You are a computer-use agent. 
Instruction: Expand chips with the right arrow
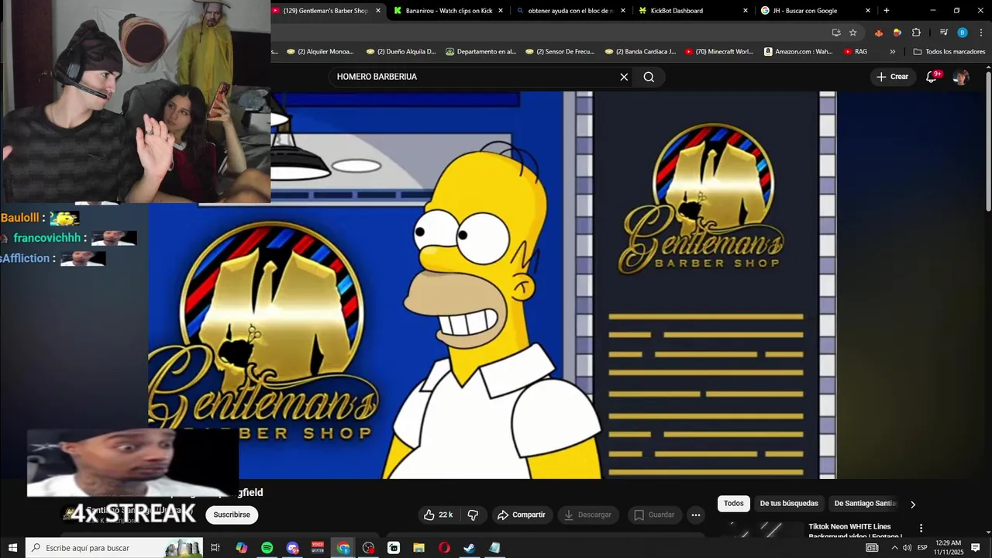click(x=913, y=505)
